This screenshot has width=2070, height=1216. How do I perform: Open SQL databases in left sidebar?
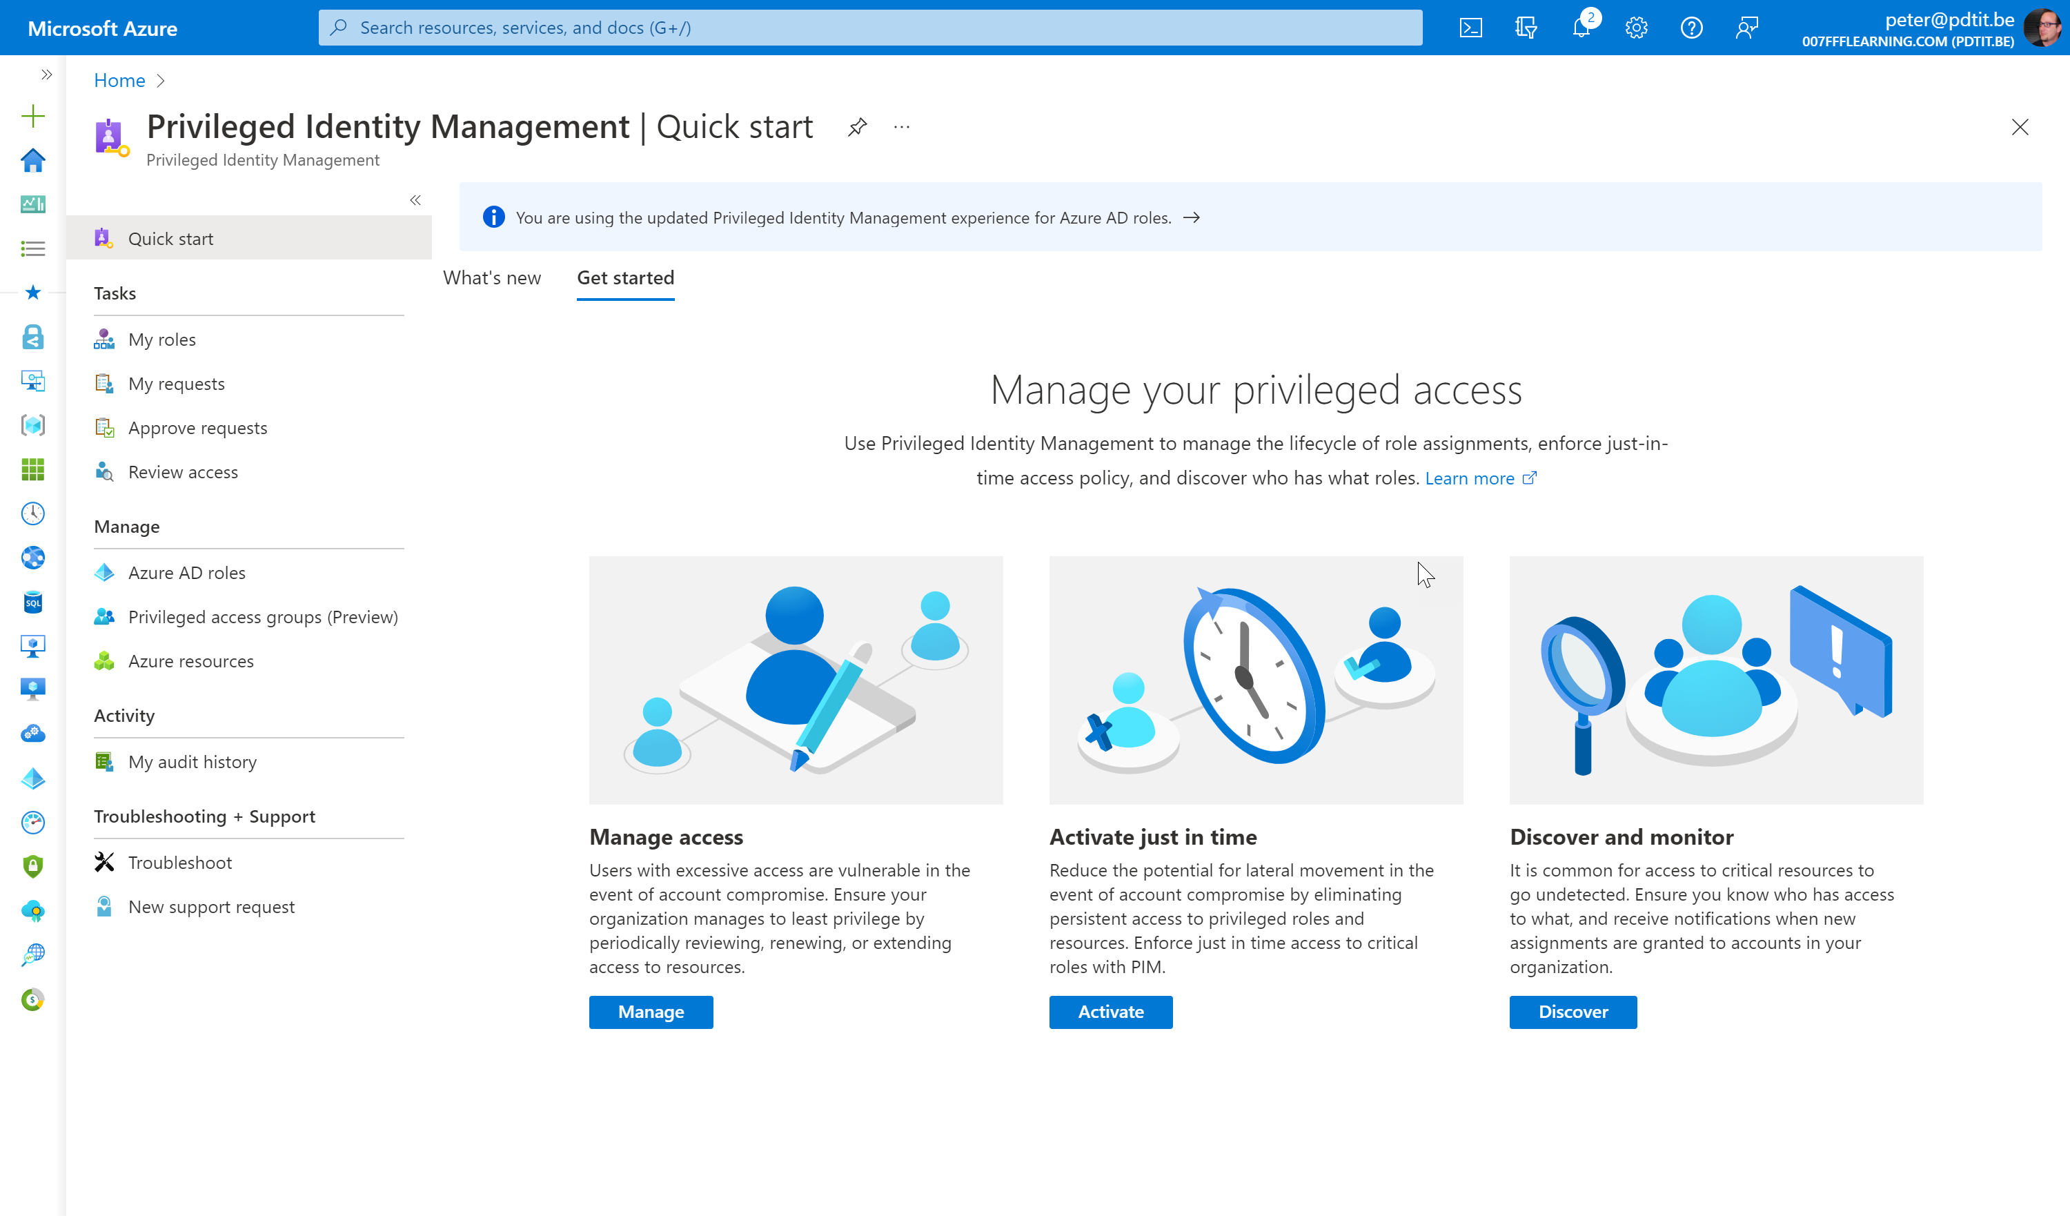coord(33,602)
